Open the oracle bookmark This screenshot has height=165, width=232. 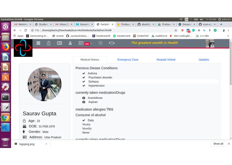[58, 36]
